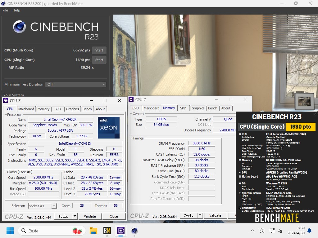Open File Explorer from the taskbar
The height and width of the screenshot is (238, 318).
93,231
